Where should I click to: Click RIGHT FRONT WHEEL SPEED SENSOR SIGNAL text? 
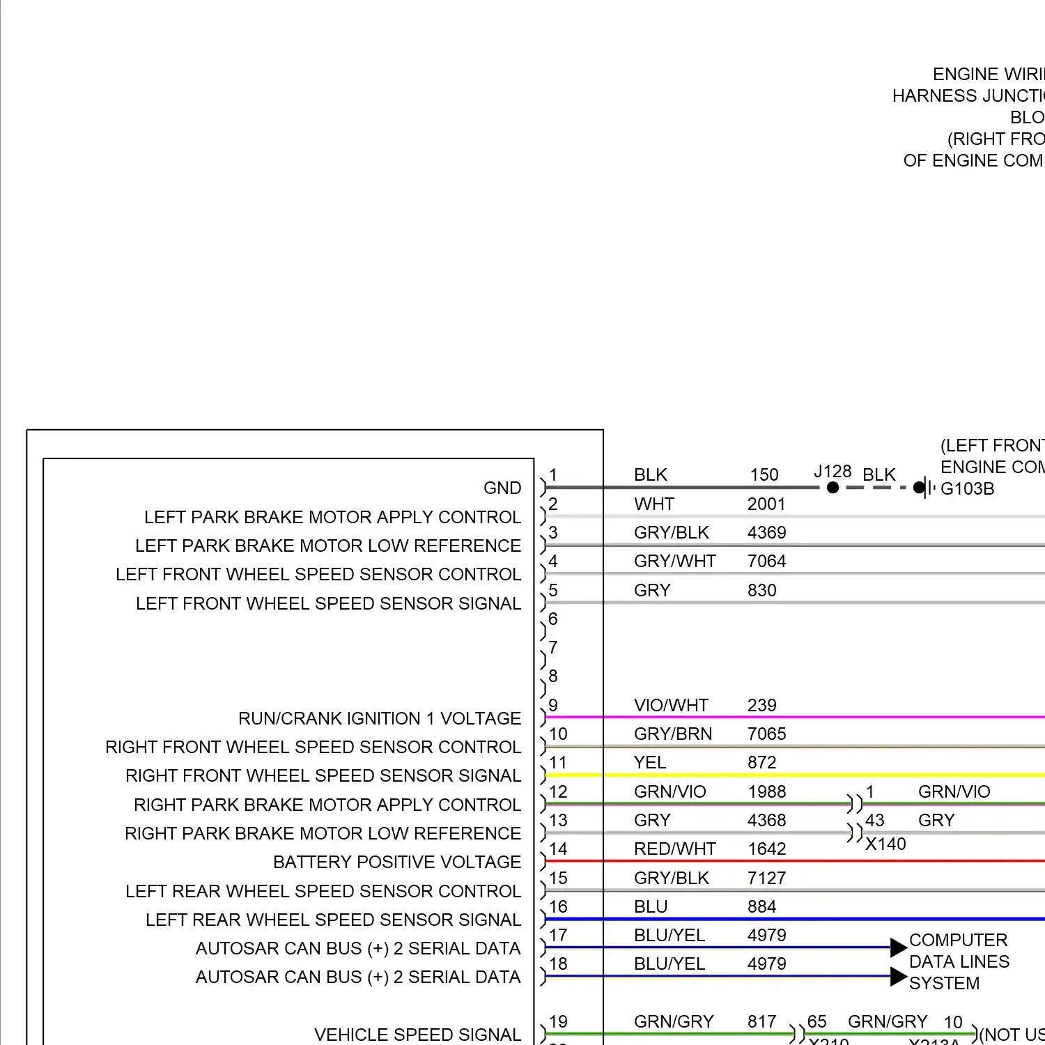point(323,775)
